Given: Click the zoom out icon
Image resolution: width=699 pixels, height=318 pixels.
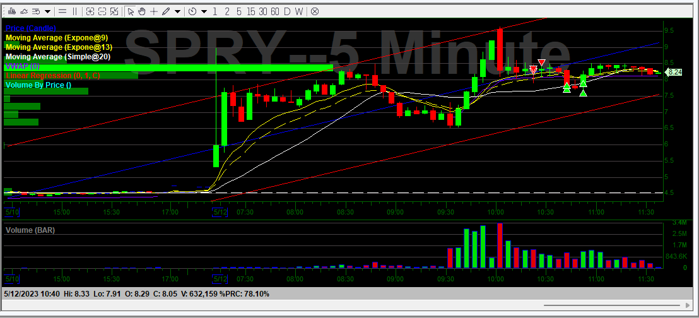Looking at the screenshot, I should [102, 11].
